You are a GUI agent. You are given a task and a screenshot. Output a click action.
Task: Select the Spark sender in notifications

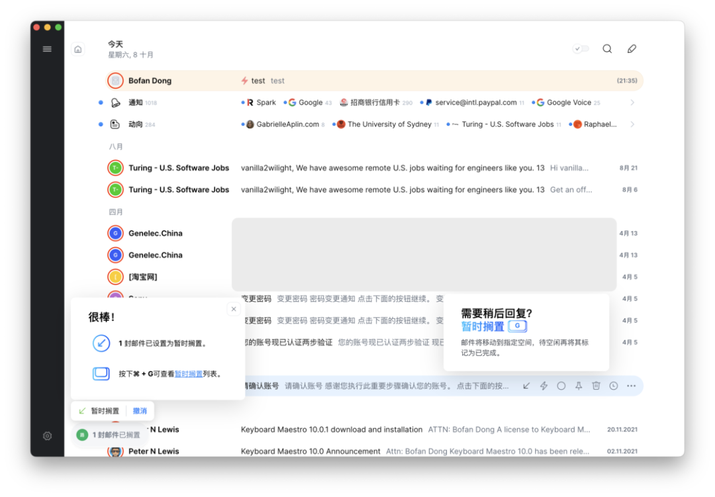point(259,103)
